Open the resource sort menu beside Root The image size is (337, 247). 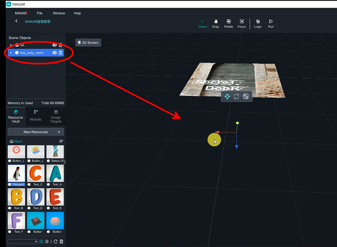(x=61, y=141)
